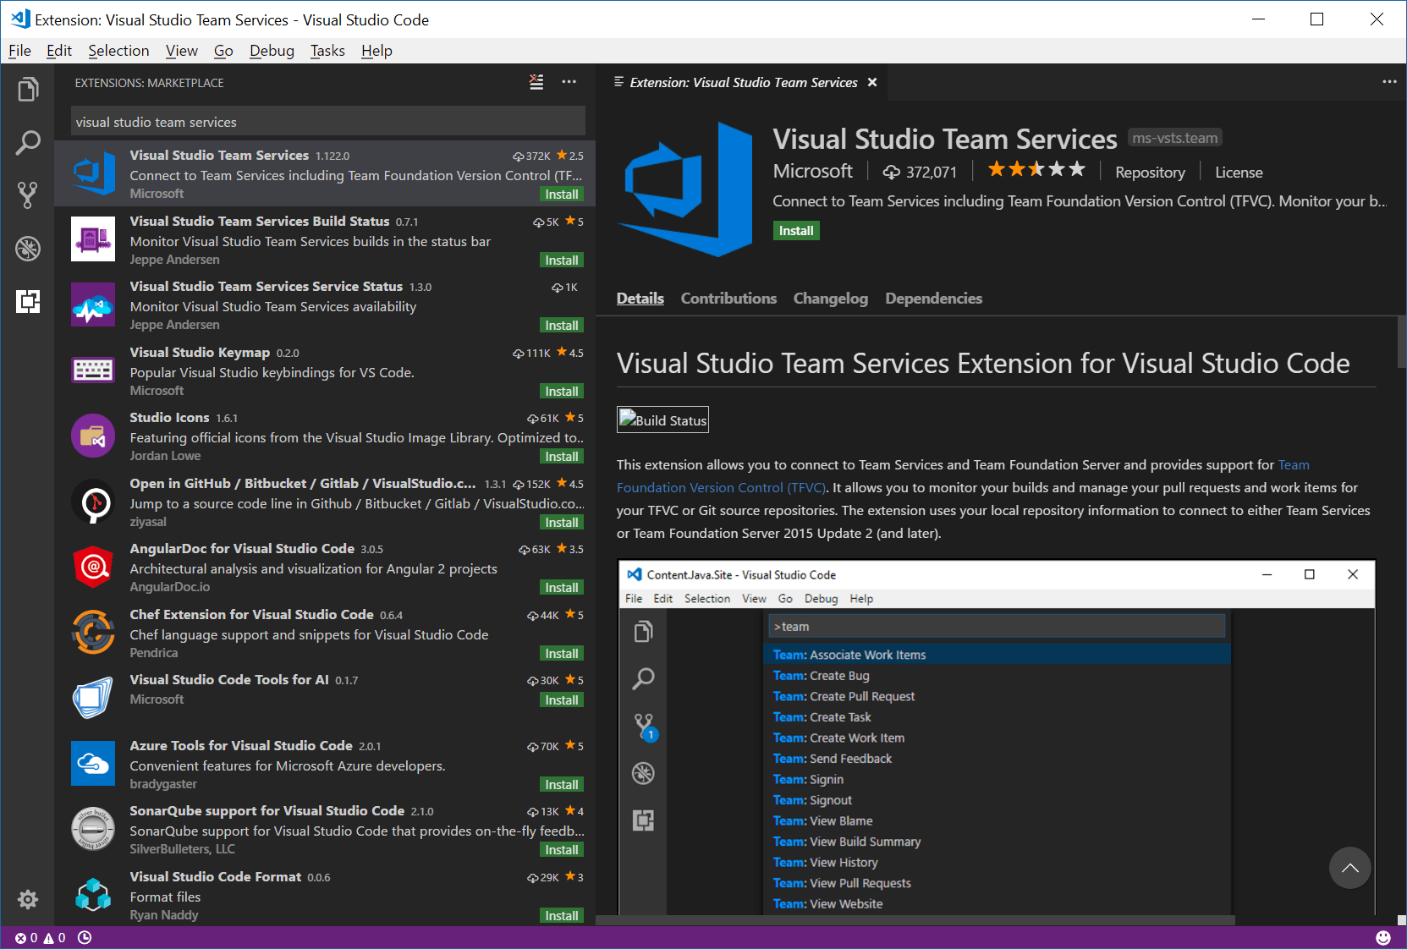Screen dimensions: 1407x949
Task: Install the Visual Studio Keymap extension
Action: (561, 391)
